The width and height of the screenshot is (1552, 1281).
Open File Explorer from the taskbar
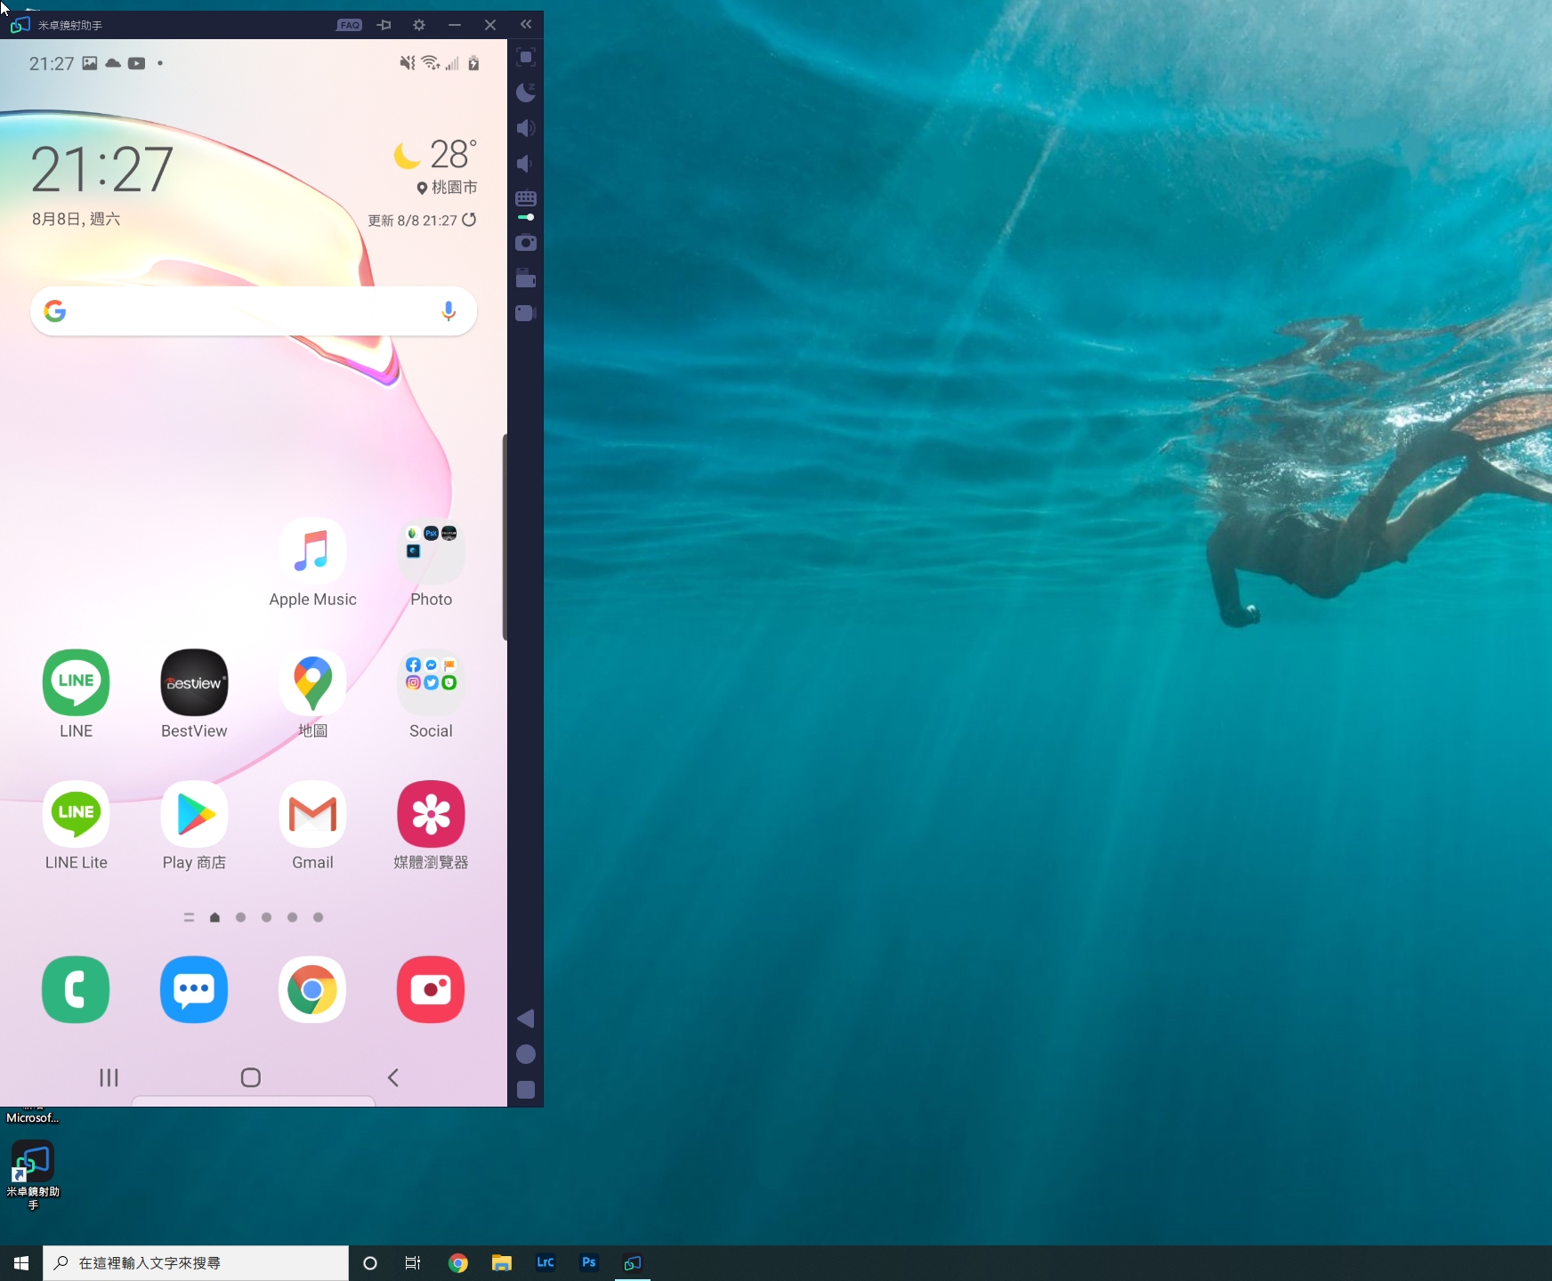pyautogui.click(x=502, y=1263)
